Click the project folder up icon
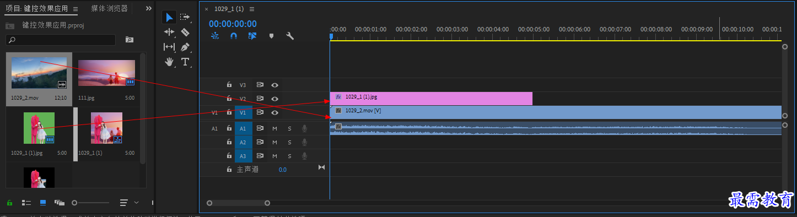797x217 pixels. tap(9, 25)
